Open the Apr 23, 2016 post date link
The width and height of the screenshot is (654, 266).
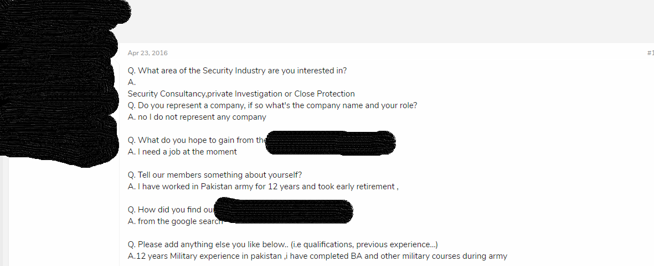click(x=148, y=53)
